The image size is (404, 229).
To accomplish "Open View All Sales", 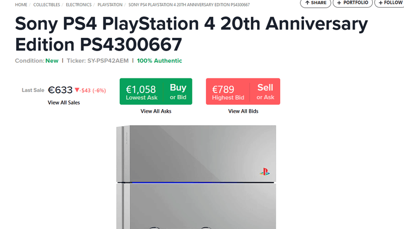I will pos(64,103).
